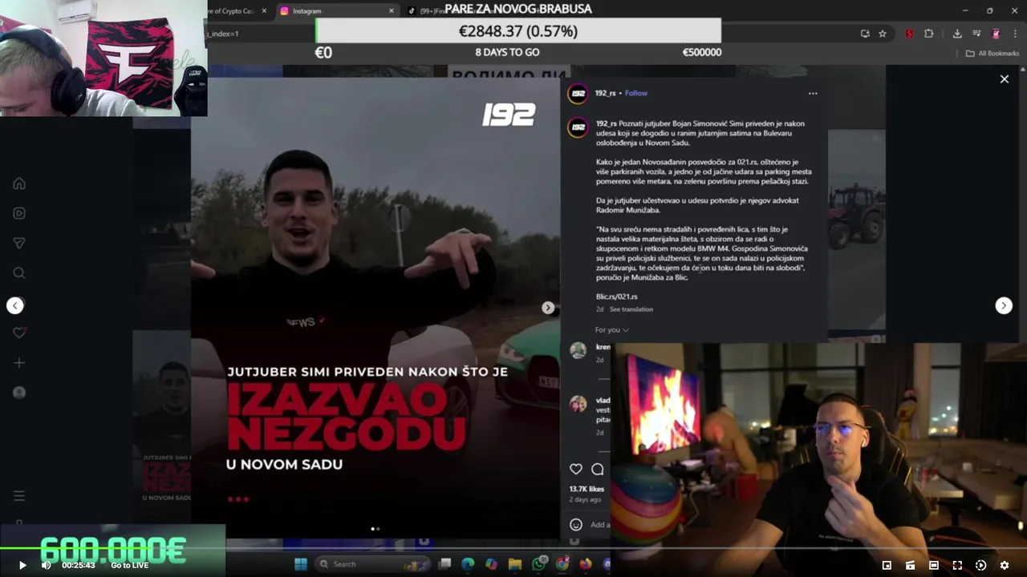Screen dimensions: 1027x577
Task: Close the Instagram post overlay
Action: [x=1004, y=79]
